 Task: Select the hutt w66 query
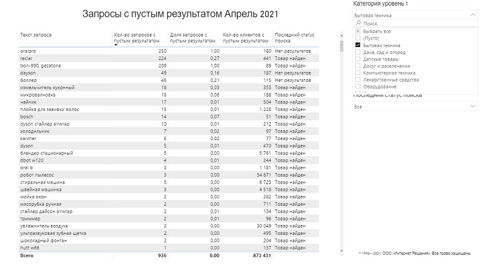pyautogui.click(x=30, y=247)
